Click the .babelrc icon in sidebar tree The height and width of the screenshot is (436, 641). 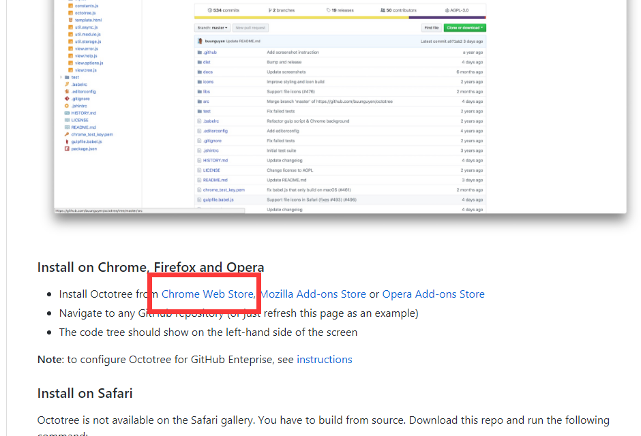[67, 84]
